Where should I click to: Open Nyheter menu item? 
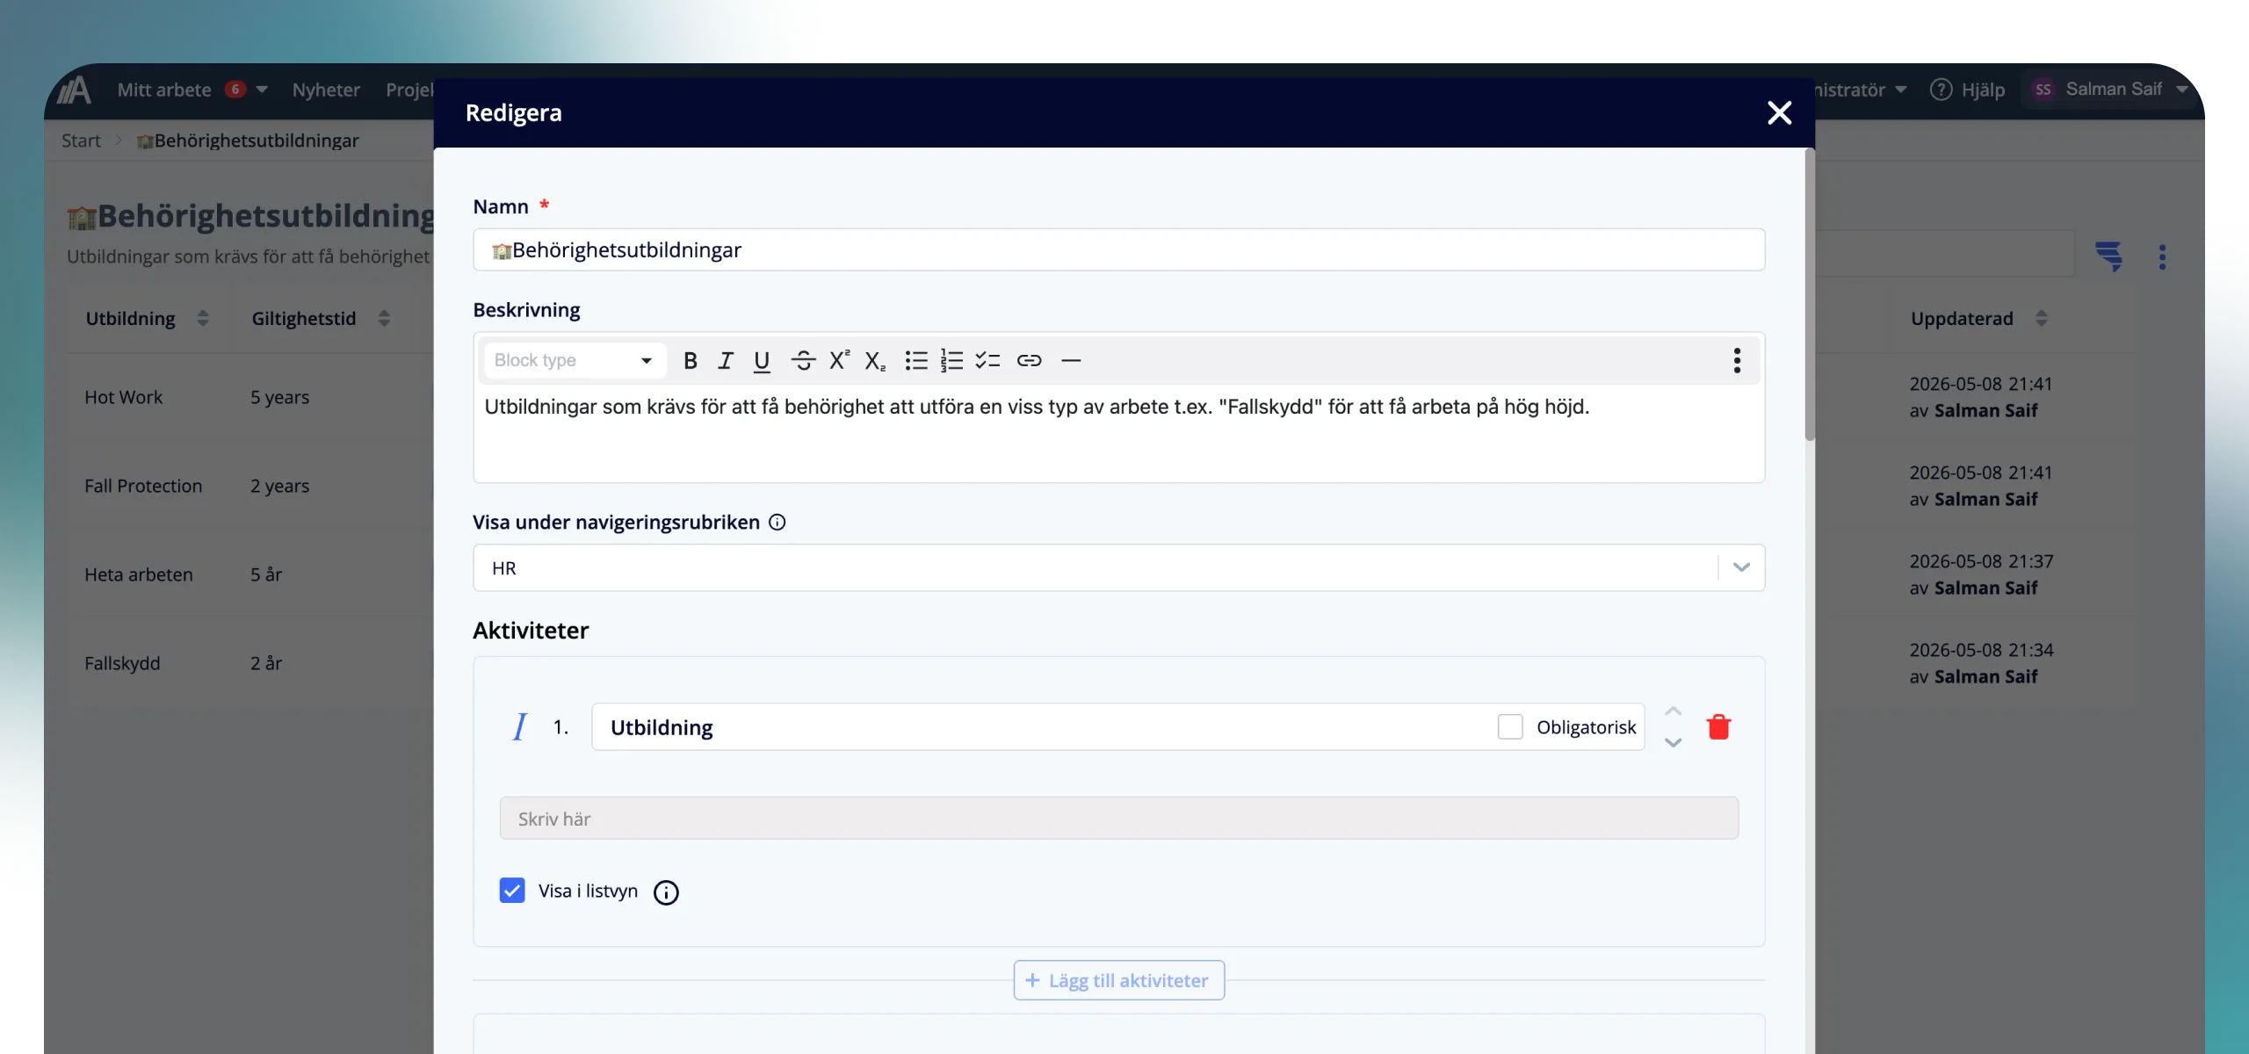[x=326, y=90]
